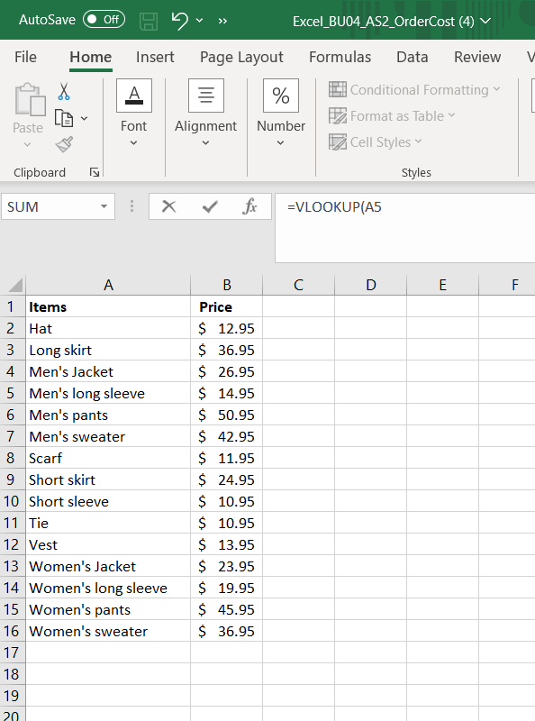The width and height of the screenshot is (535, 721).
Task: Expand the Number group dropdown
Action: point(281,114)
